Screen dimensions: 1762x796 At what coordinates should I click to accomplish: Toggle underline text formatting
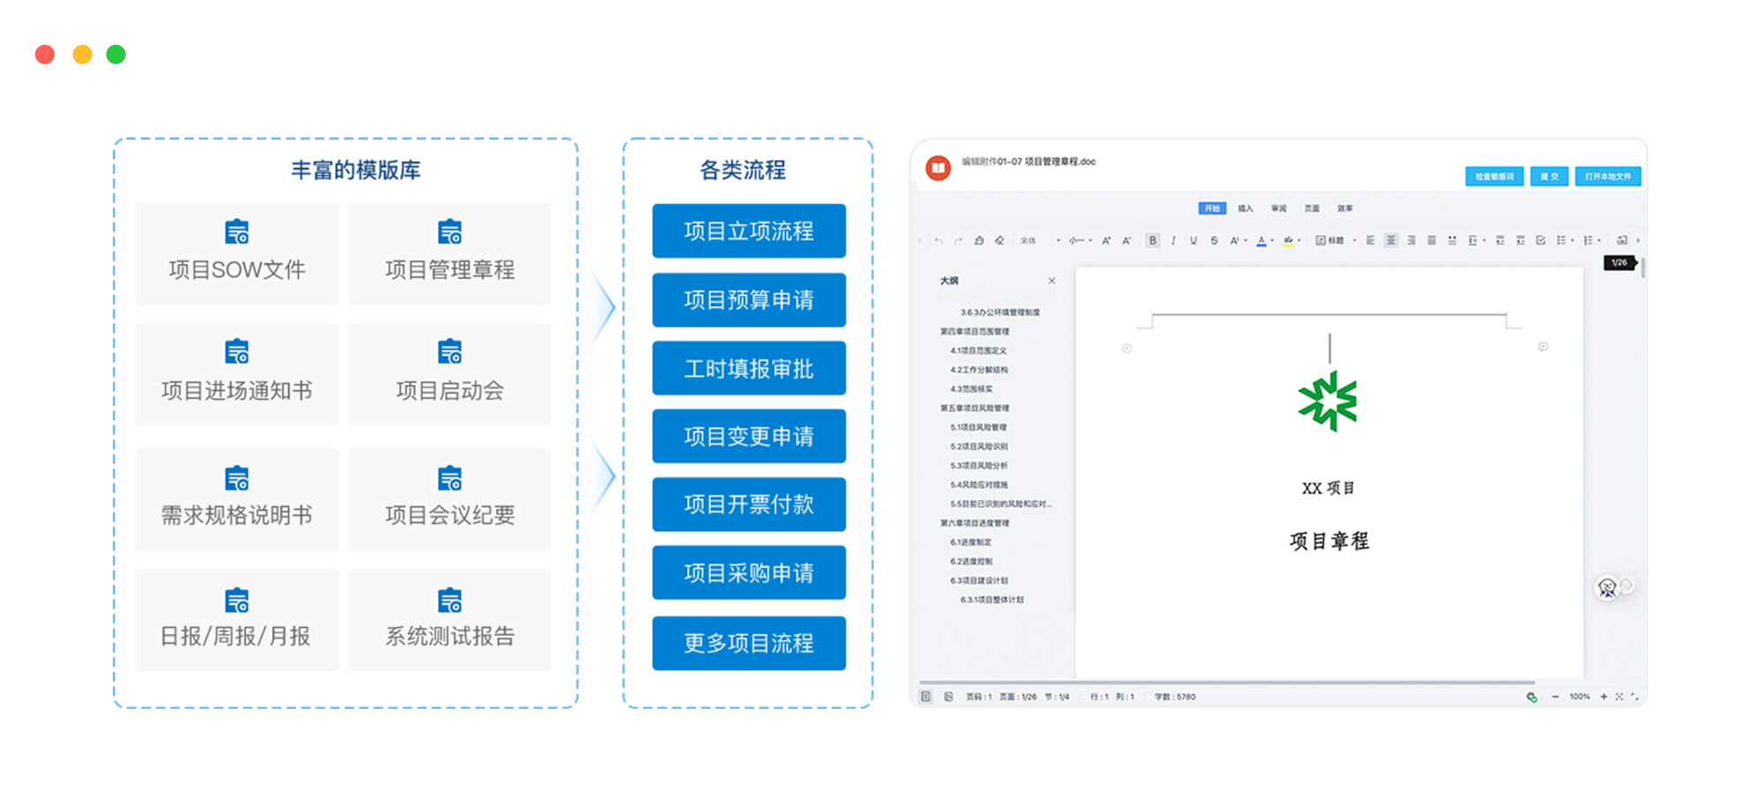point(1194,240)
